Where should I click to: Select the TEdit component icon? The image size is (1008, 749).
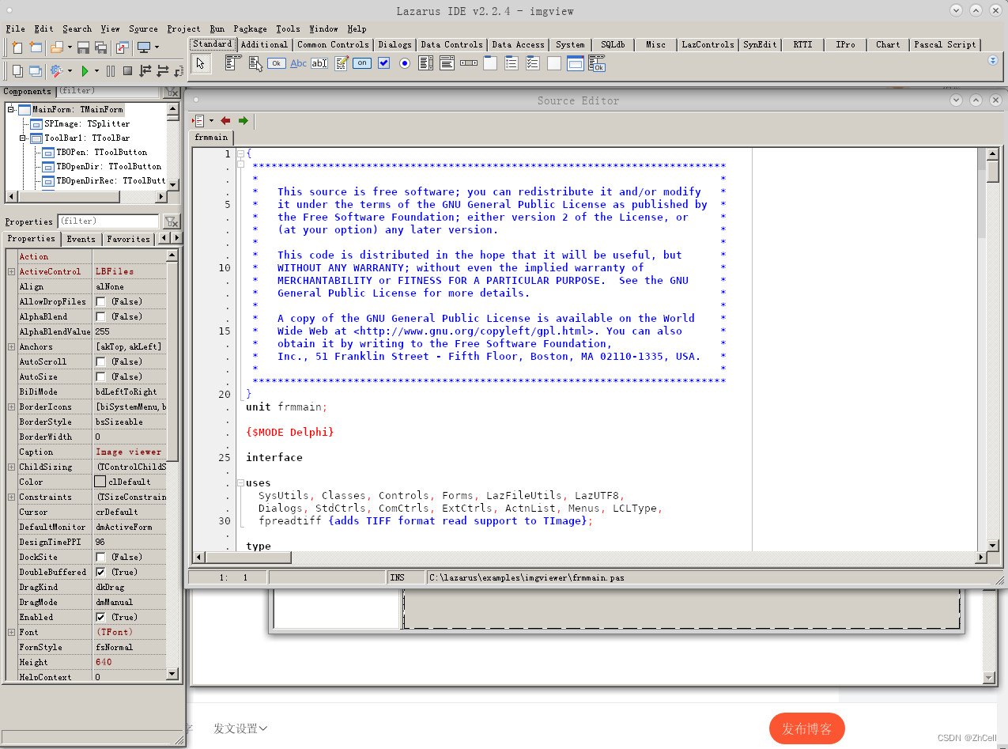(x=319, y=63)
